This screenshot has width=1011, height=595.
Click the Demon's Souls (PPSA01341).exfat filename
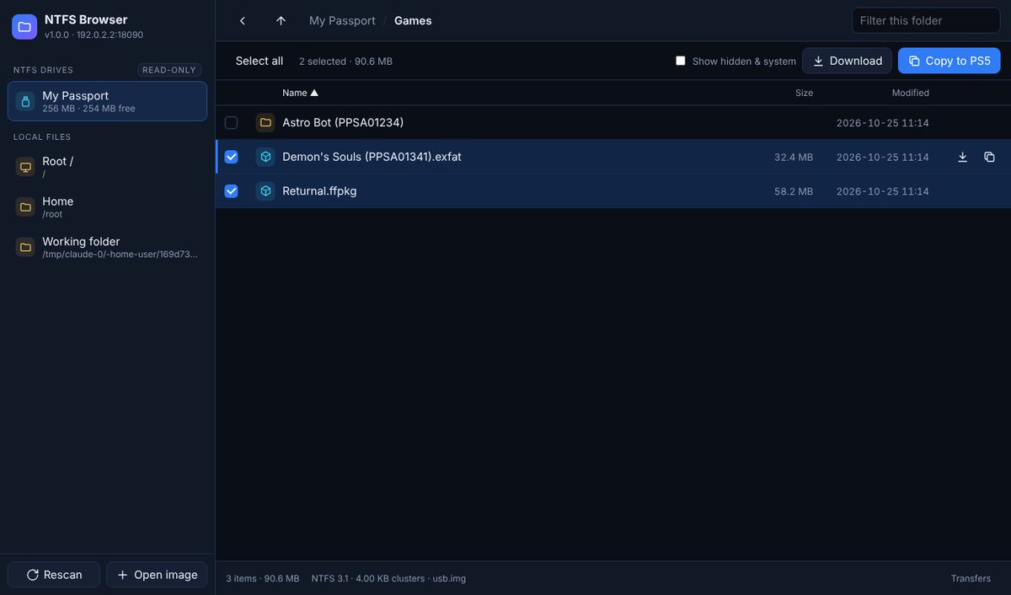point(372,157)
